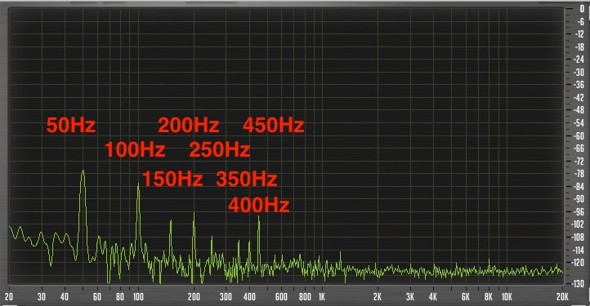Viewport: 590px width, 306px height.
Task: Click the "-12" dB level scale label
Action: (x=579, y=34)
